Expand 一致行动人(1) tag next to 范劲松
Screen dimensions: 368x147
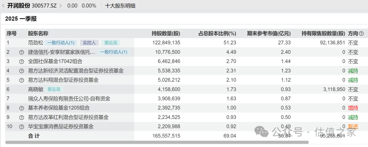[61, 43]
